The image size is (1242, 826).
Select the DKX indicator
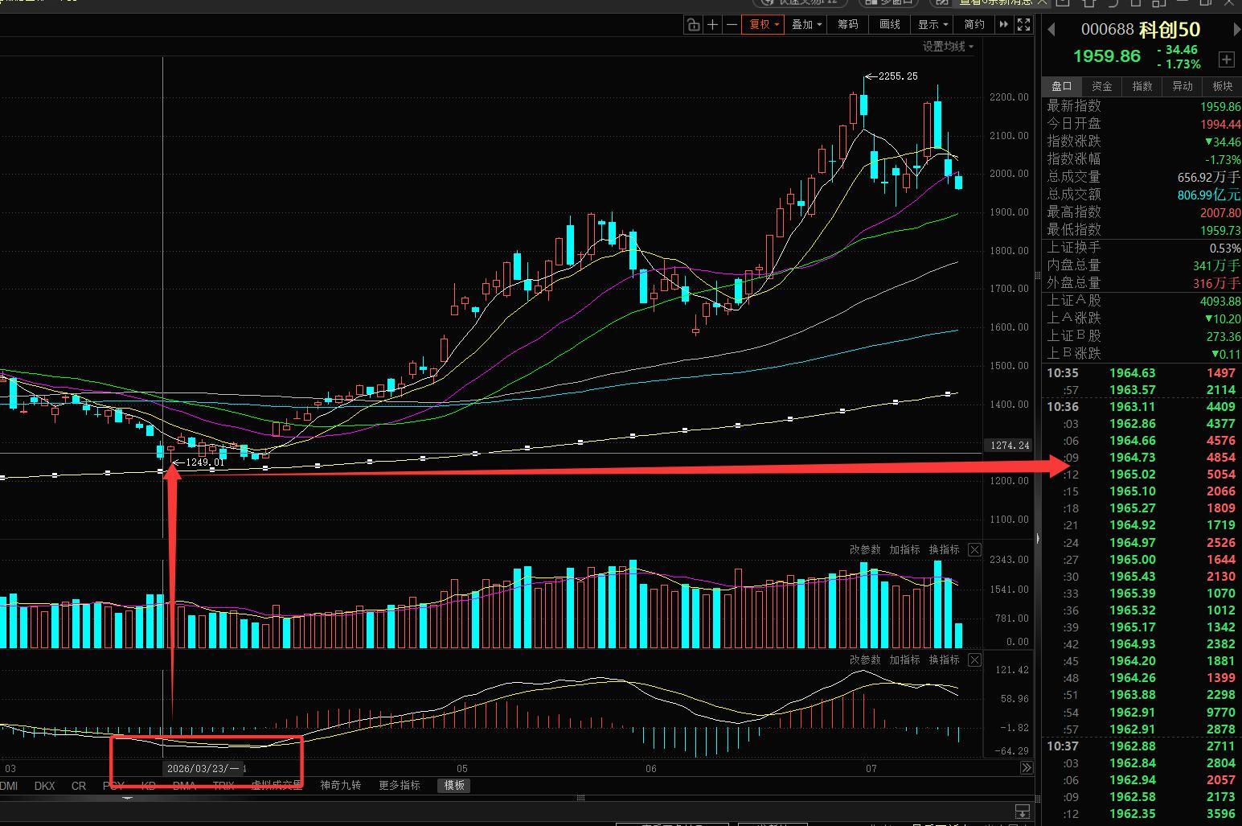[45, 786]
